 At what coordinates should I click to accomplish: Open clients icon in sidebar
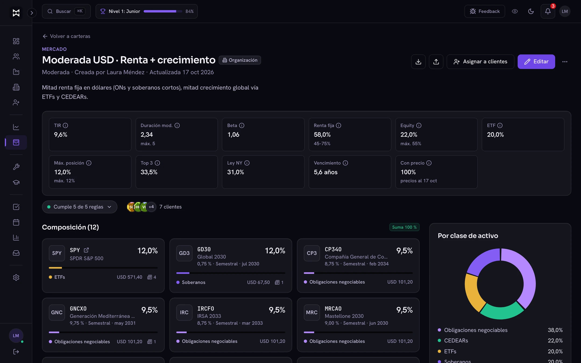pyautogui.click(x=16, y=56)
